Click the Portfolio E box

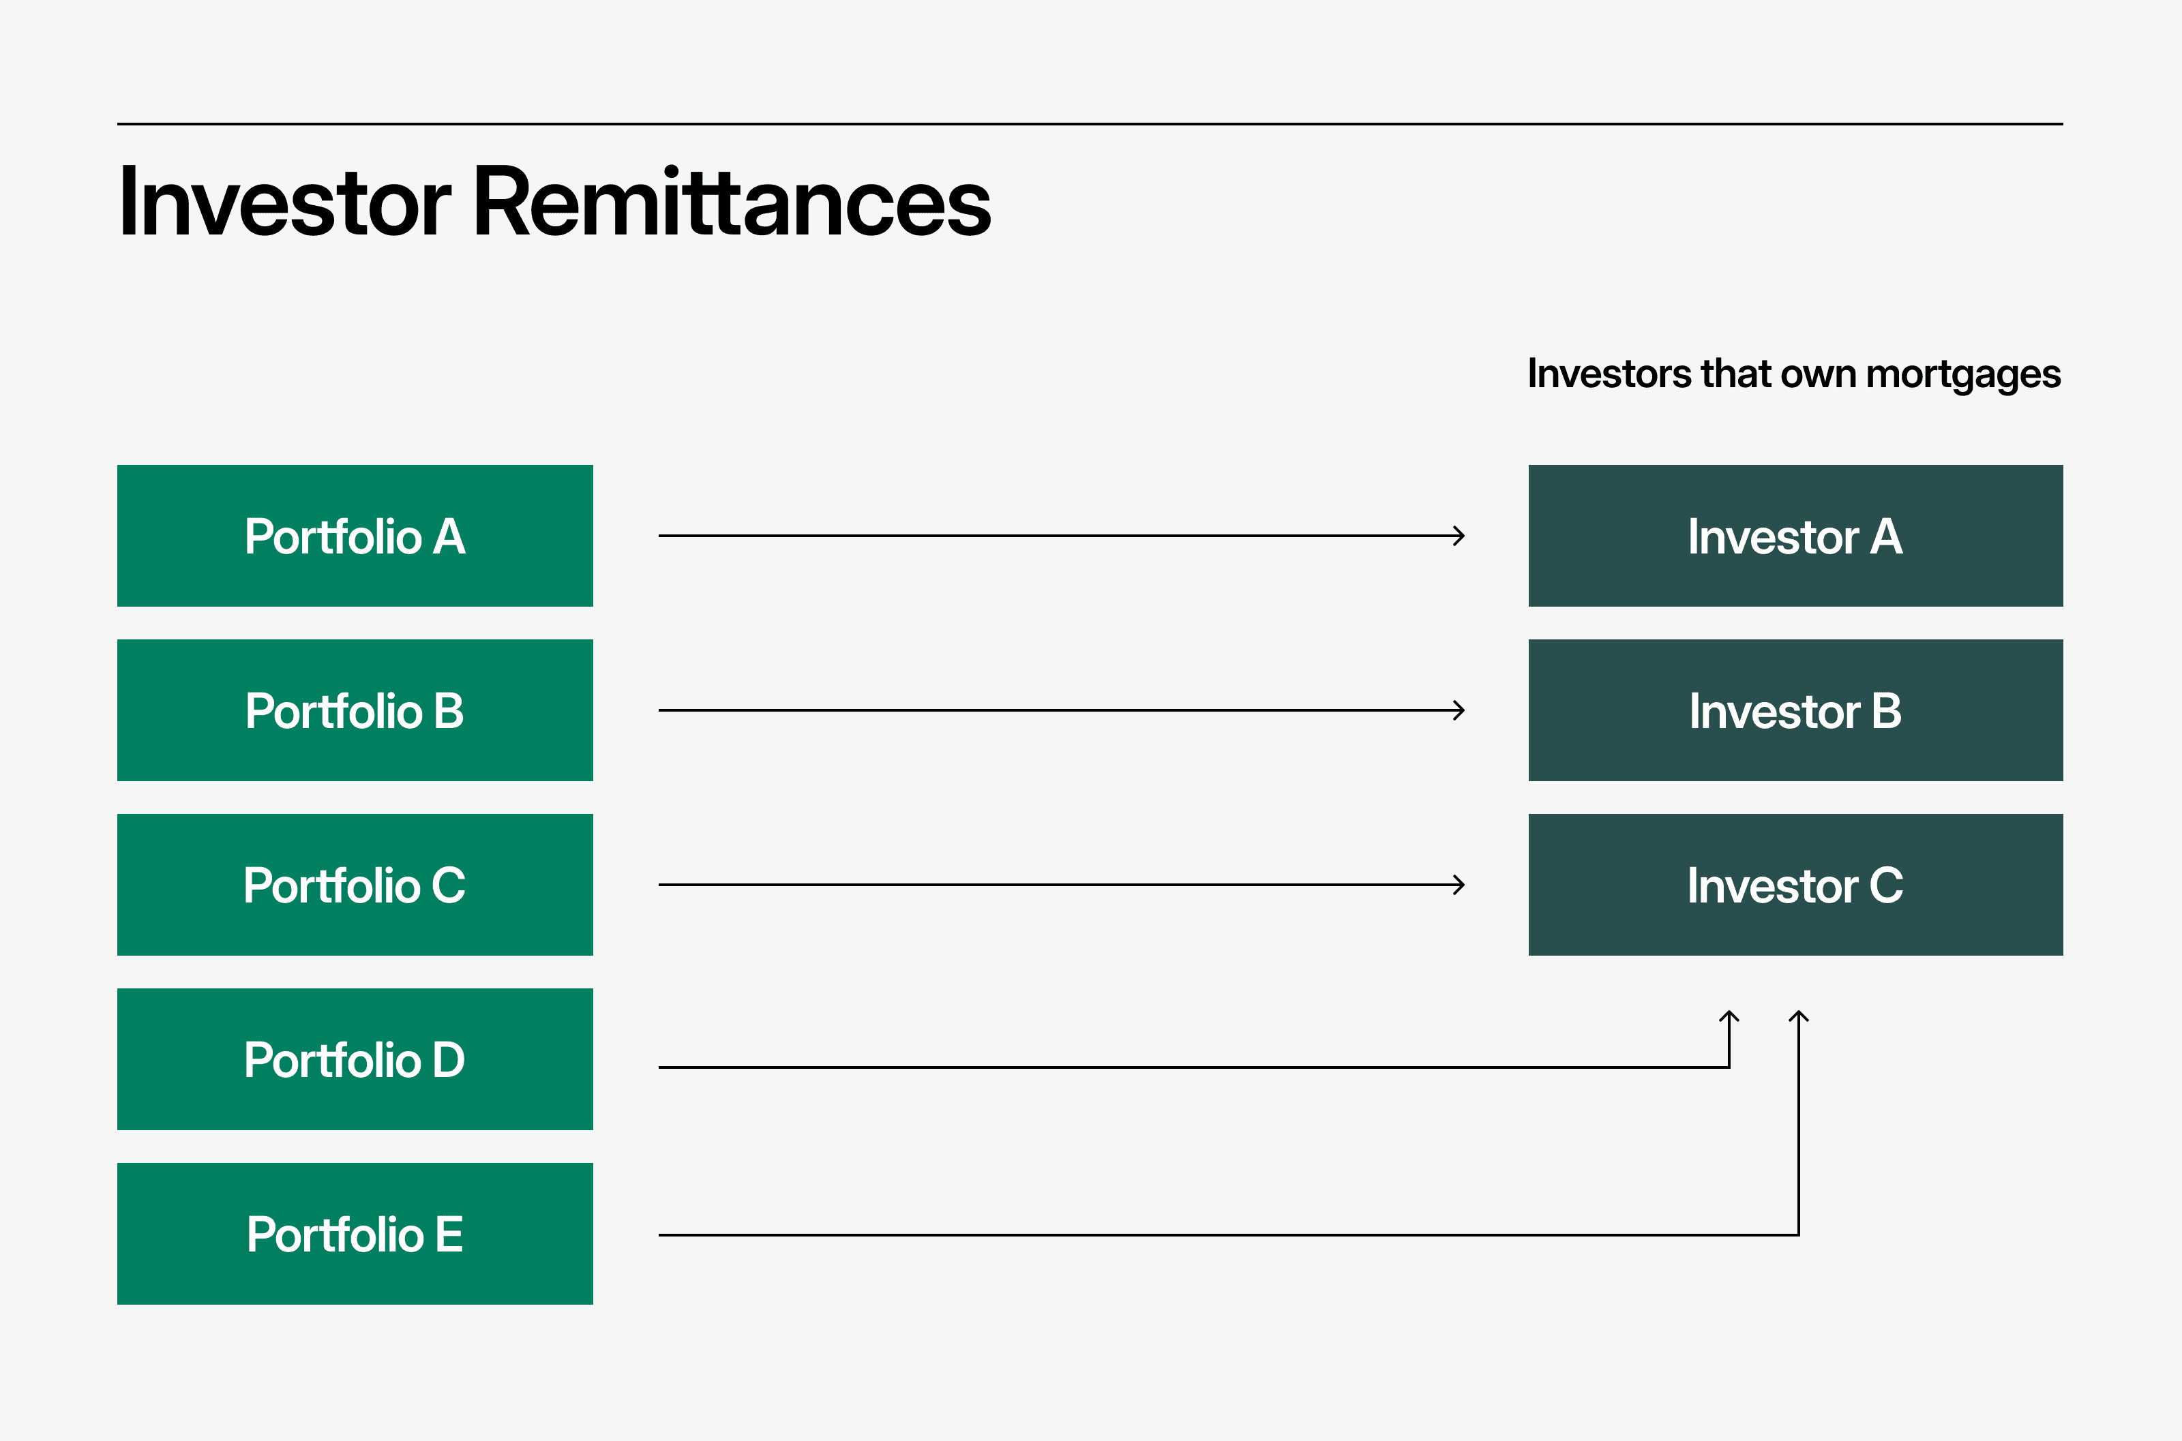pos(355,1234)
